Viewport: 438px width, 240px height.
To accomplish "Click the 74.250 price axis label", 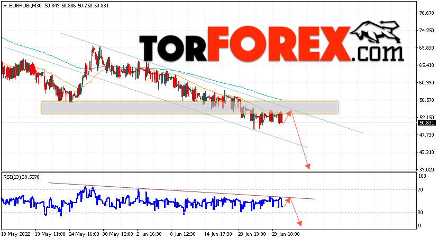I will [426, 31].
